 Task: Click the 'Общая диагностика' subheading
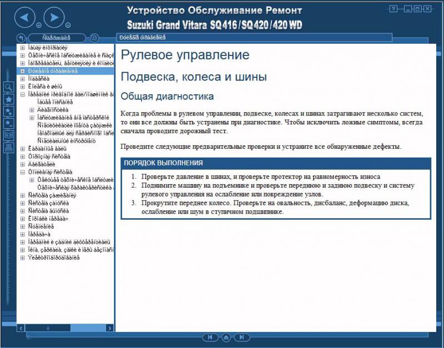point(167,96)
